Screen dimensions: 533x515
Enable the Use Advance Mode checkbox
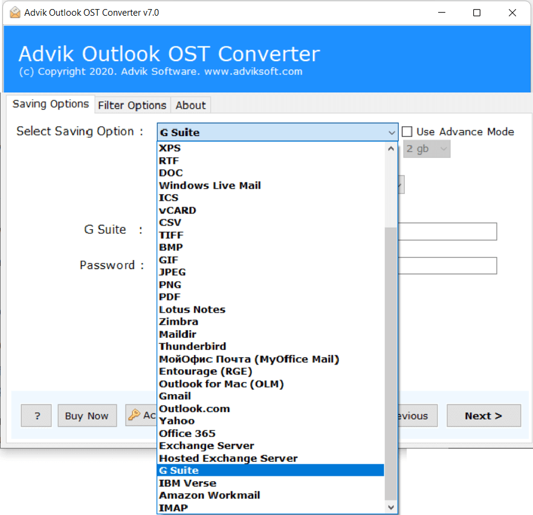407,132
